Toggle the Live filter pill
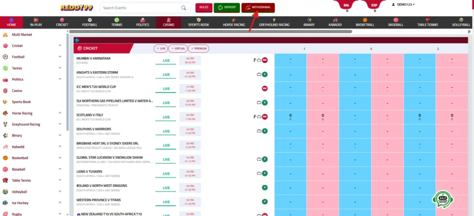474x216 pixels. (x=161, y=49)
